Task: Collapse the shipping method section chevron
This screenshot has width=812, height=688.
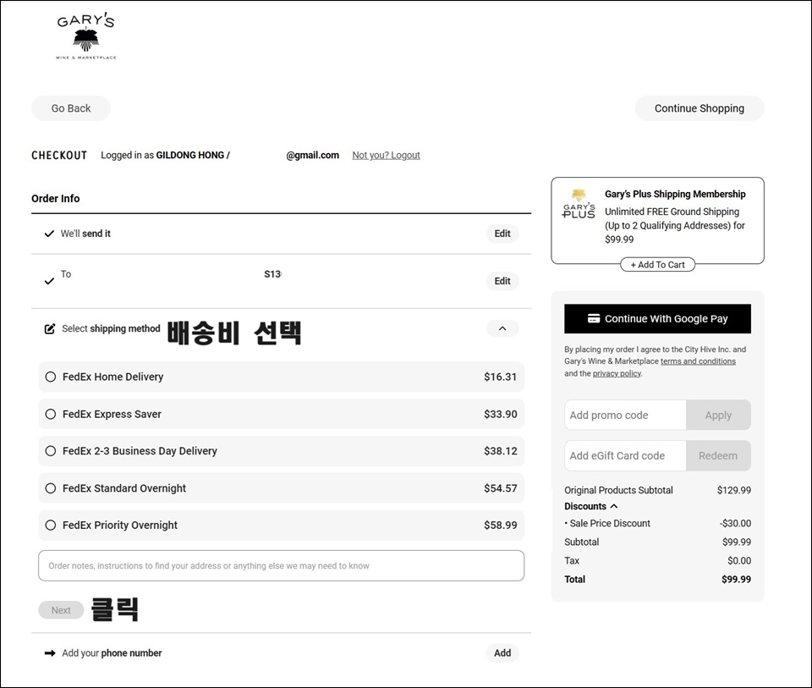Action: [502, 328]
